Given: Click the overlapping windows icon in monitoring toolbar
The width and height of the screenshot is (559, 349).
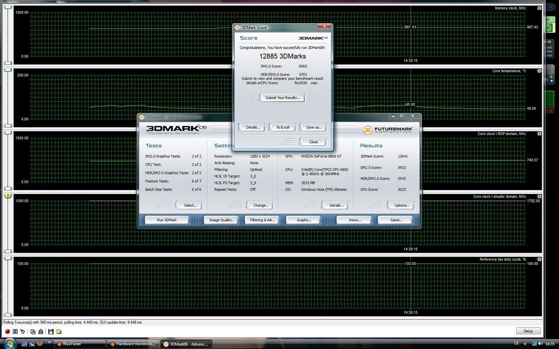Looking at the screenshot, I should point(33,332).
